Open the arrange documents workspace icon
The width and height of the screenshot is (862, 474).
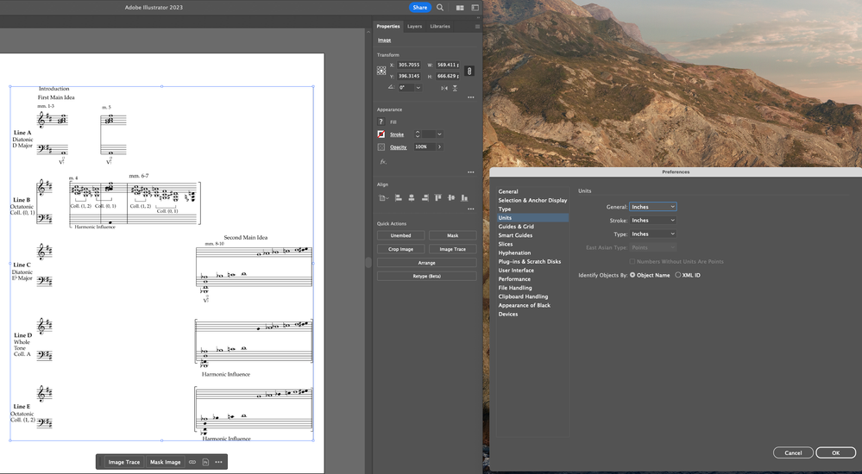(460, 7)
